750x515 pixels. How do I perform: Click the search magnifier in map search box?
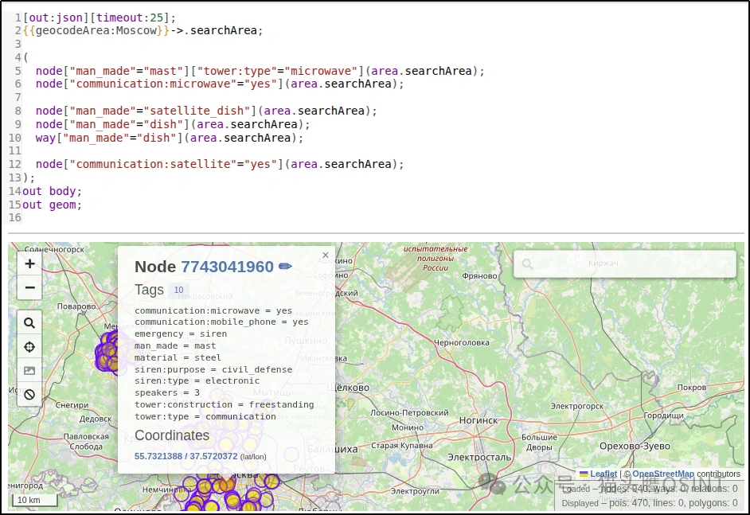(527, 263)
